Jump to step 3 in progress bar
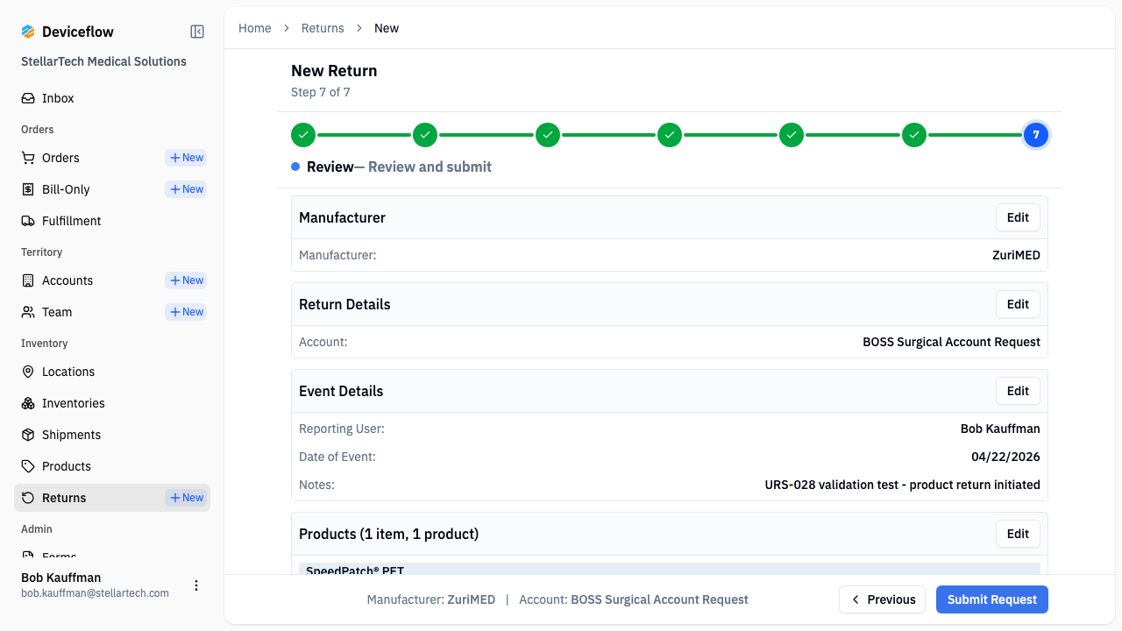1122x631 pixels. pyautogui.click(x=548, y=135)
